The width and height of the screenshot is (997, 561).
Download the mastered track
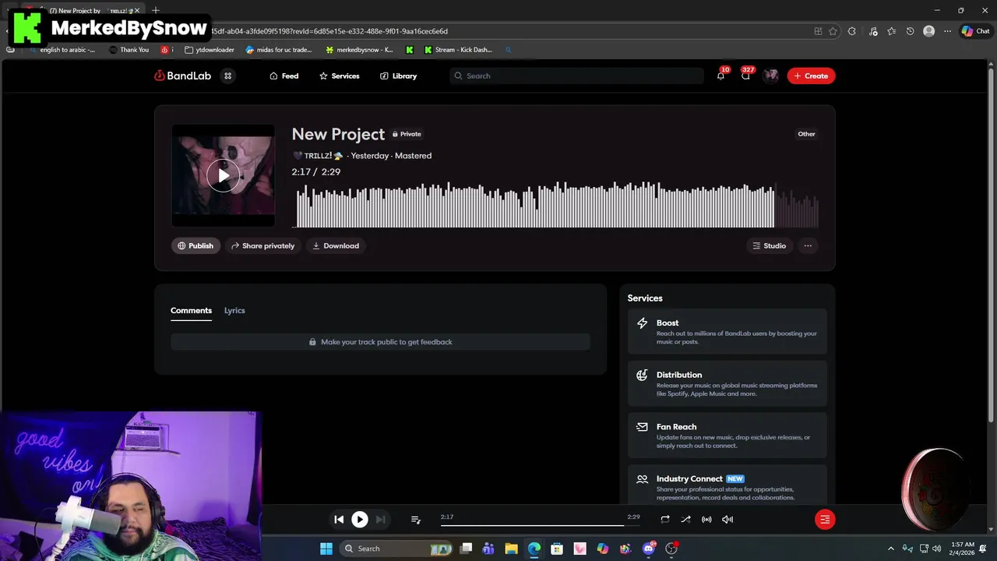point(336,245)
